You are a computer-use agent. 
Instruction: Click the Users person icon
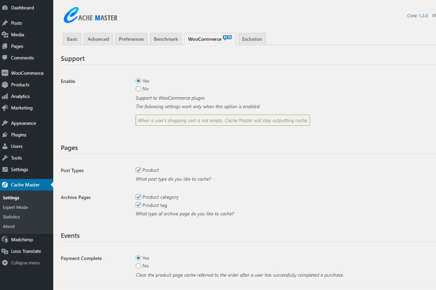[x=5, y=146]
